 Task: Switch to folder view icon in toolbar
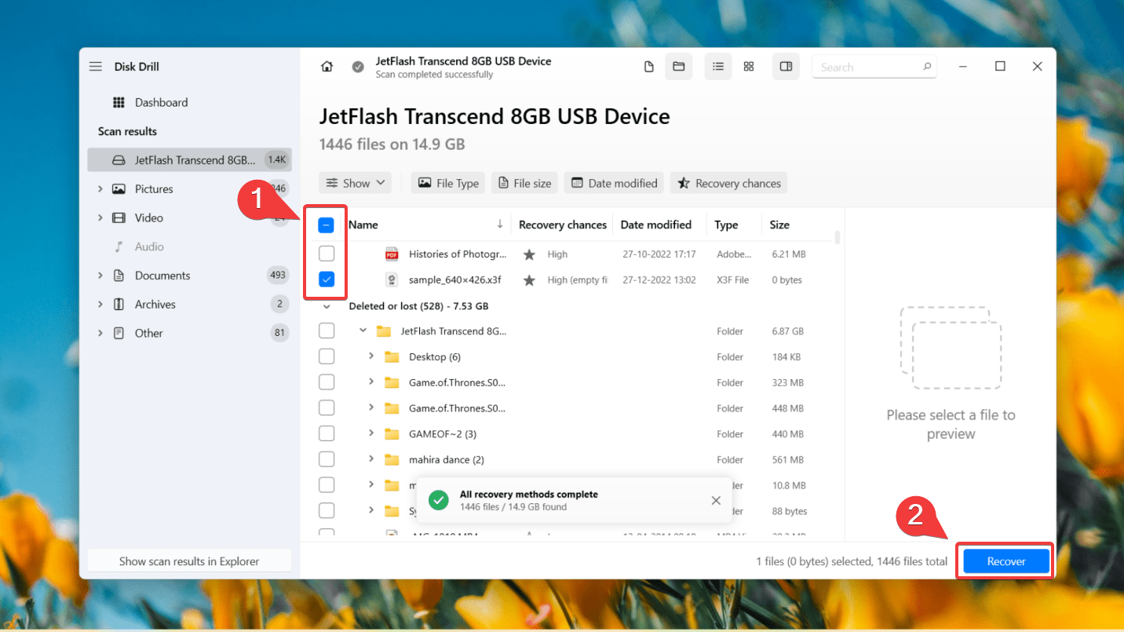679,67
